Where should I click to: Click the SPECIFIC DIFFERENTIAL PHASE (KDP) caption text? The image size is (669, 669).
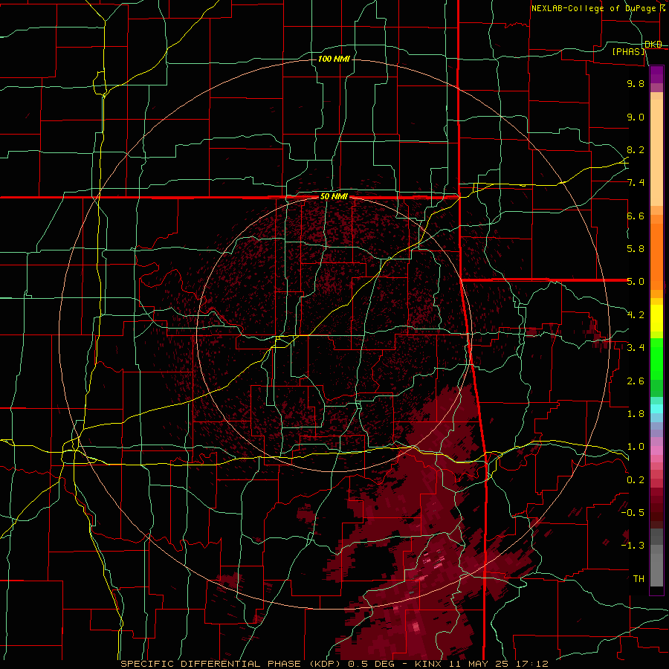pos(233,664)
